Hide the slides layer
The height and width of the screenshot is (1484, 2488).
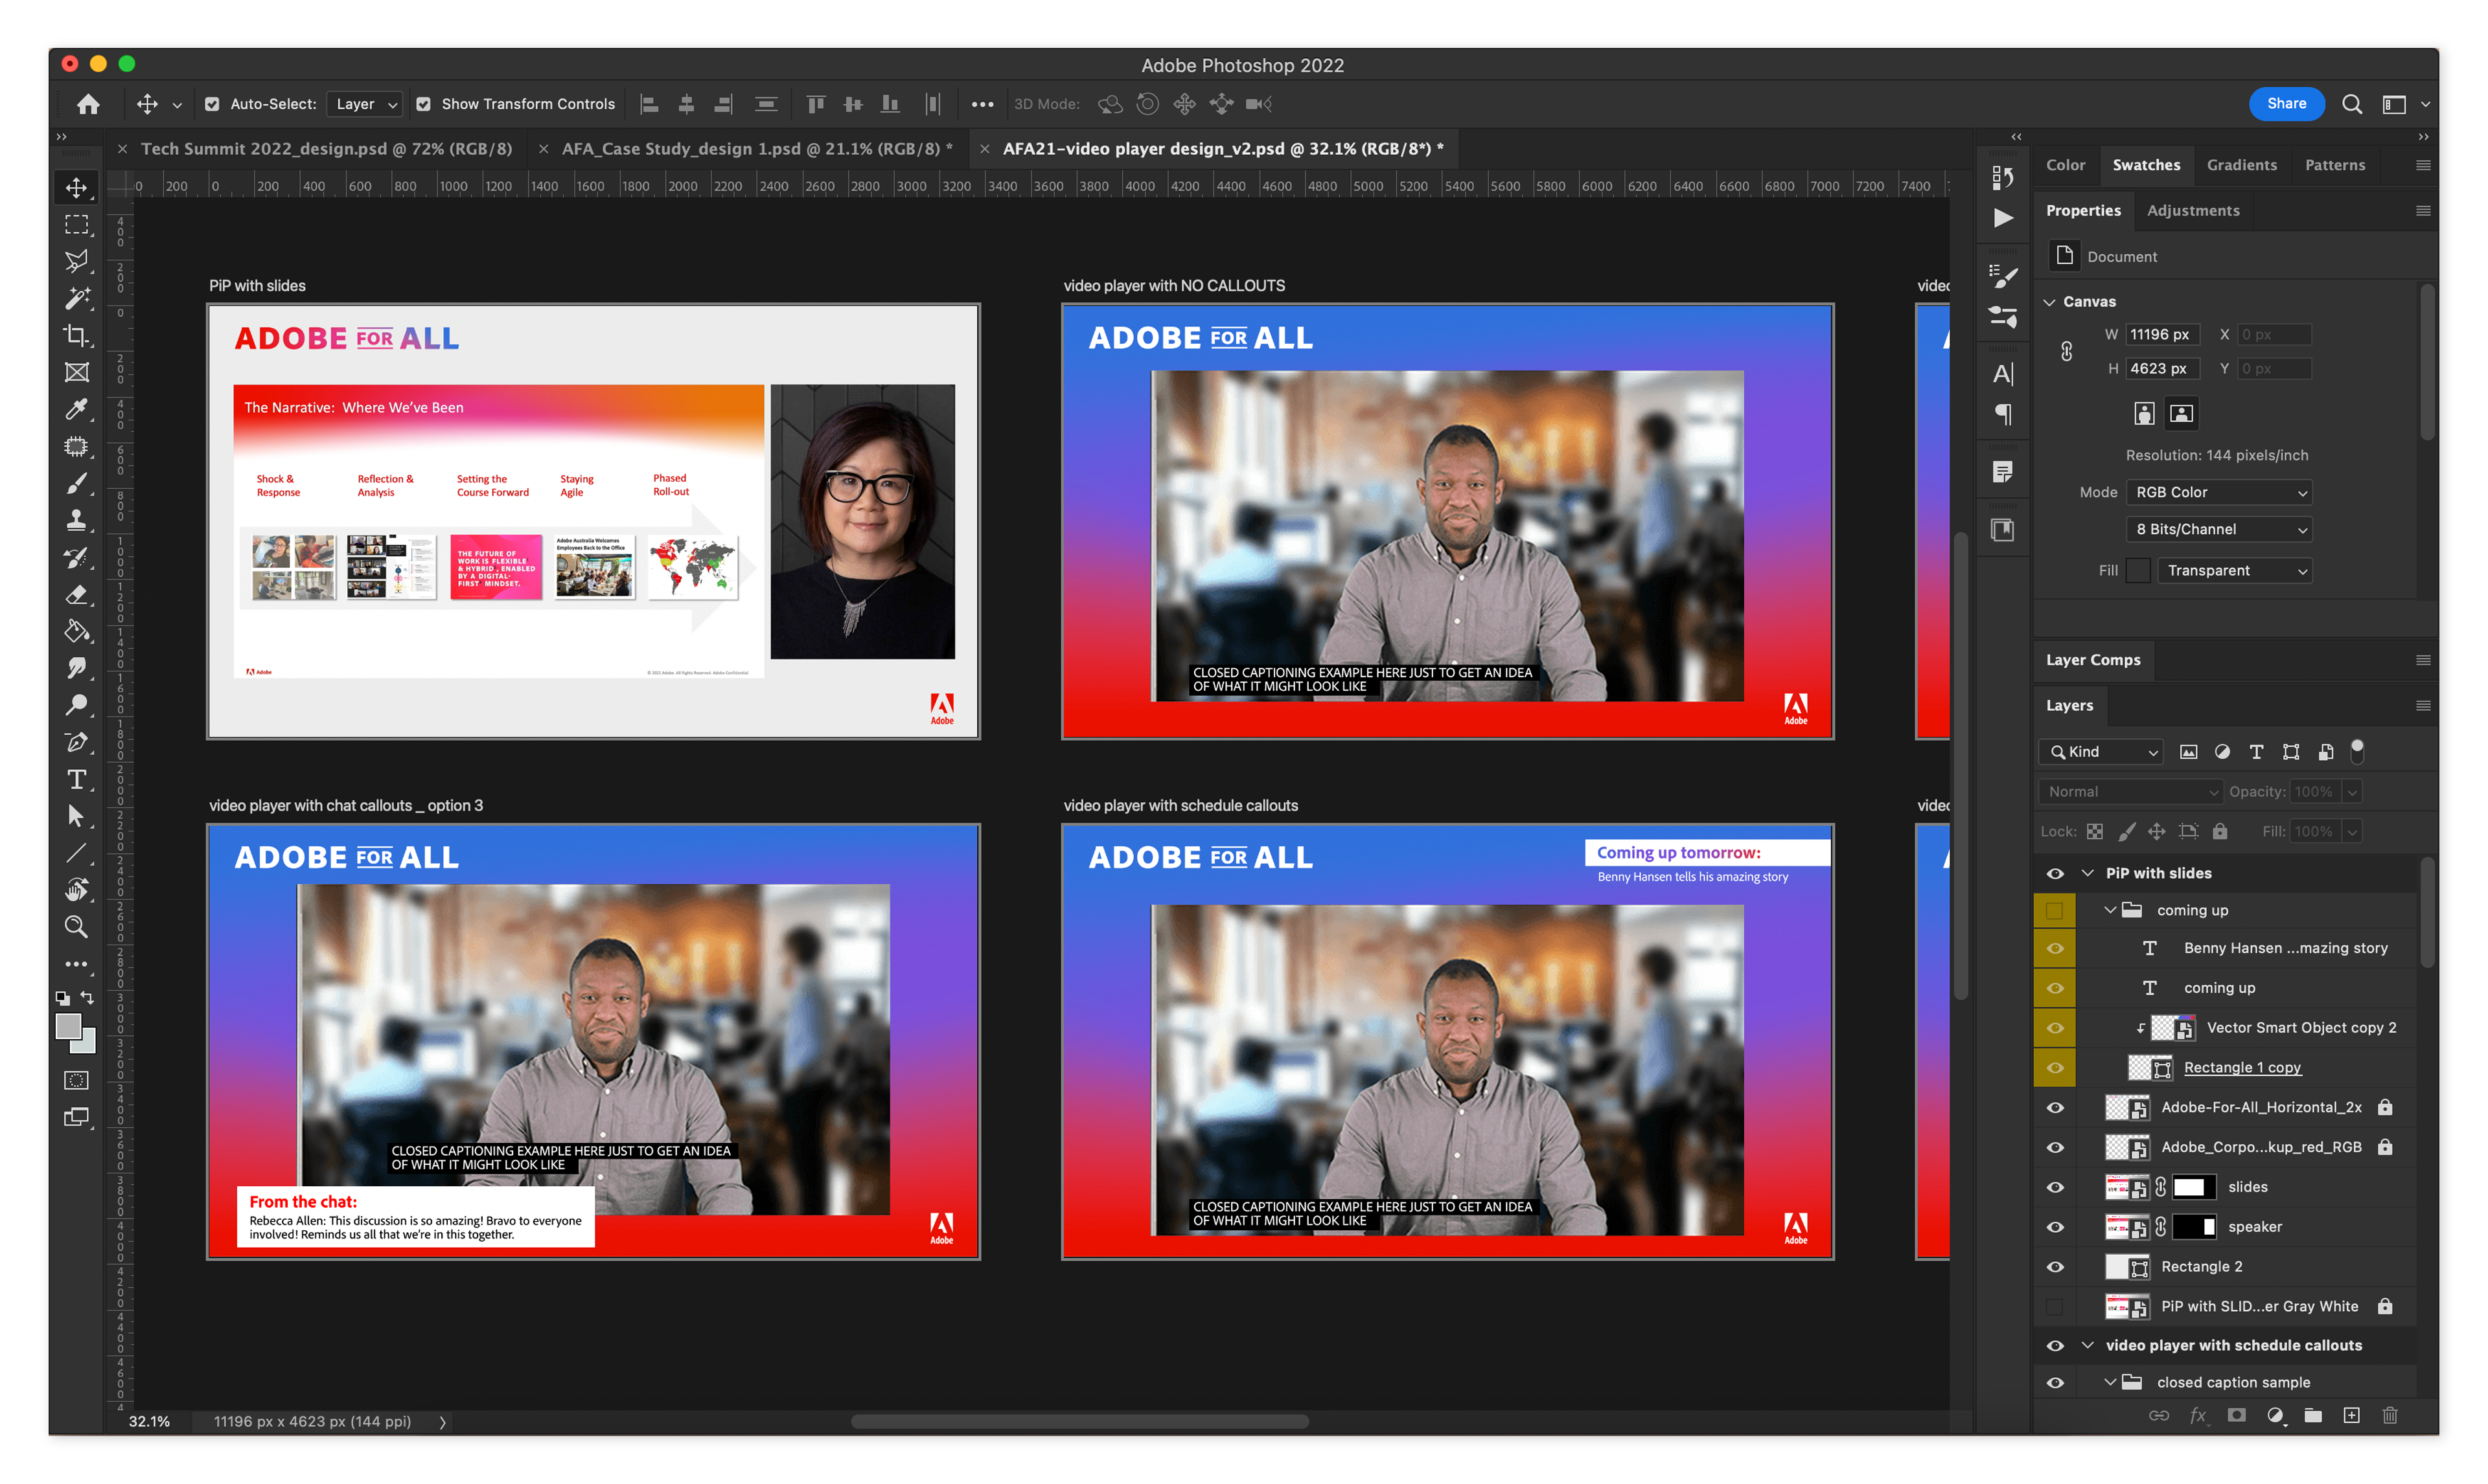click(x=2054, y=1187)
